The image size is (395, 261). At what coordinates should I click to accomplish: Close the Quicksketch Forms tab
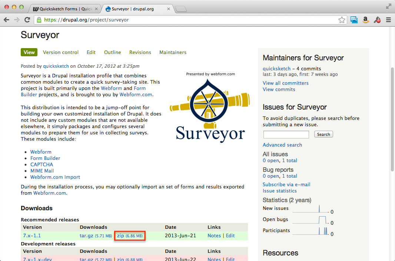[x=96, y=9]
